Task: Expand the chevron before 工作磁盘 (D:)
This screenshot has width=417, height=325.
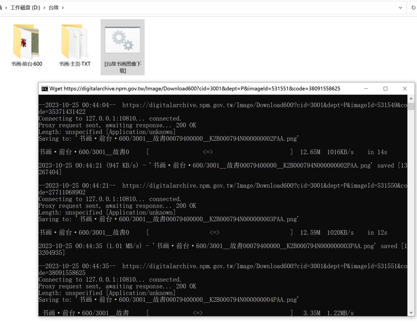Action: (6, 8)
